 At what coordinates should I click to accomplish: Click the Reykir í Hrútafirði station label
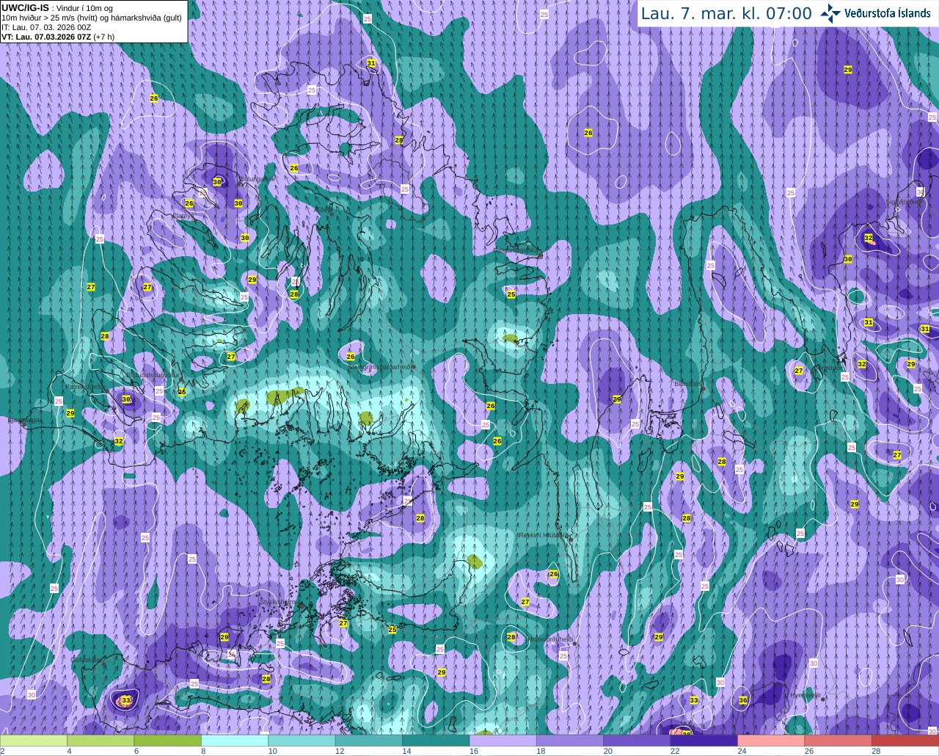[544, 535]
